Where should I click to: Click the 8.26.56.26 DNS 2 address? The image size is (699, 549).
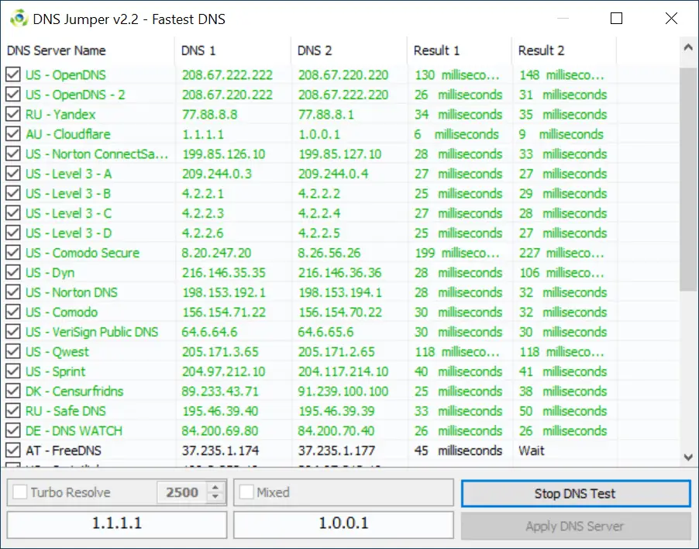(329, 253)
